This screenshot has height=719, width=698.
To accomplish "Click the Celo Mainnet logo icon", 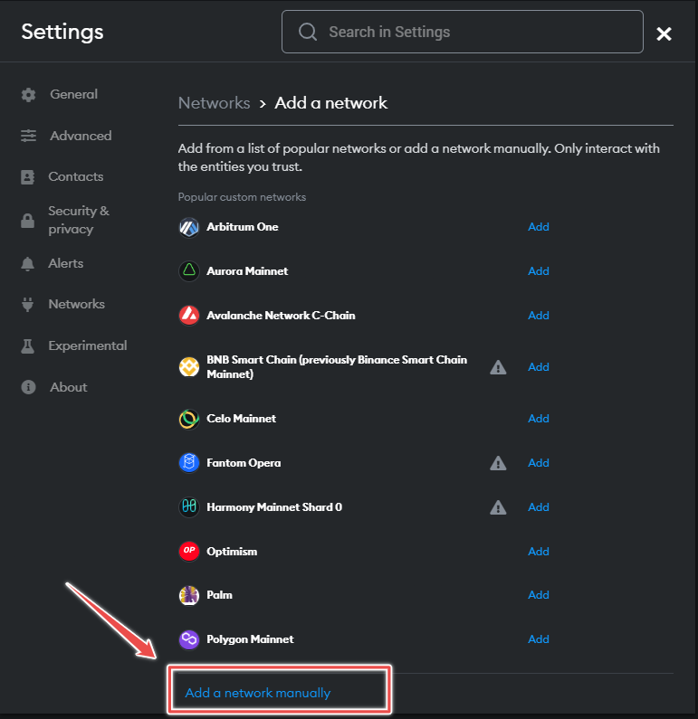I will tap(188, 419).
